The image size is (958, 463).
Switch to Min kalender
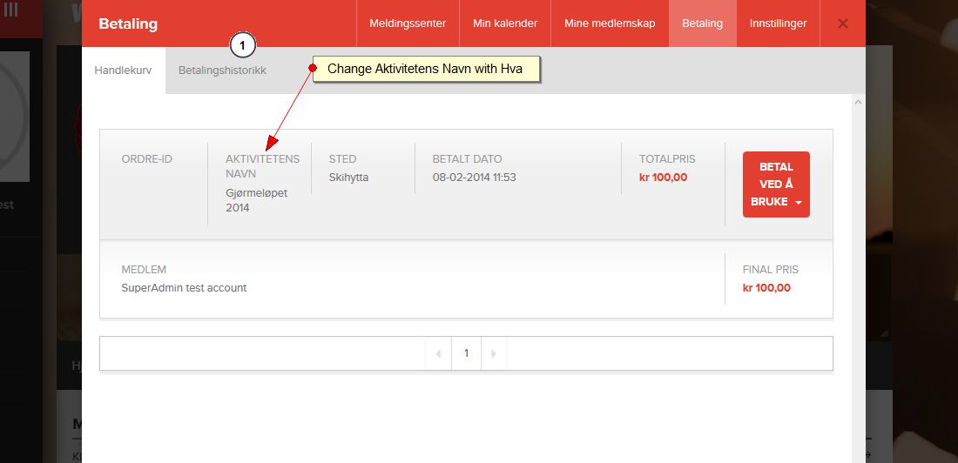505,23
